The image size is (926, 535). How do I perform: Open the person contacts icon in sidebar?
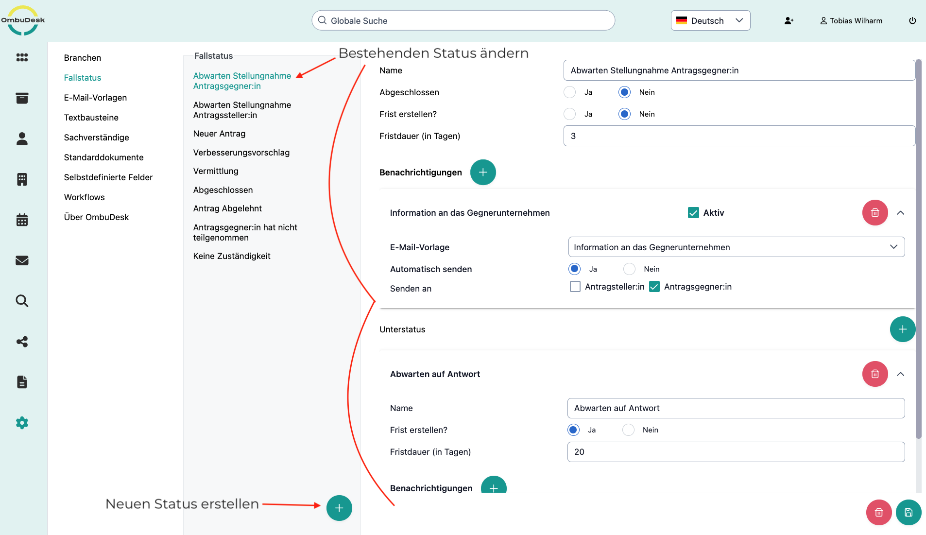22,138
